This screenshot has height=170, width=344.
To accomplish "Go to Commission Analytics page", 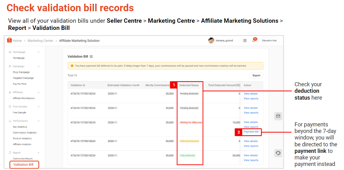I will [24, 133].
